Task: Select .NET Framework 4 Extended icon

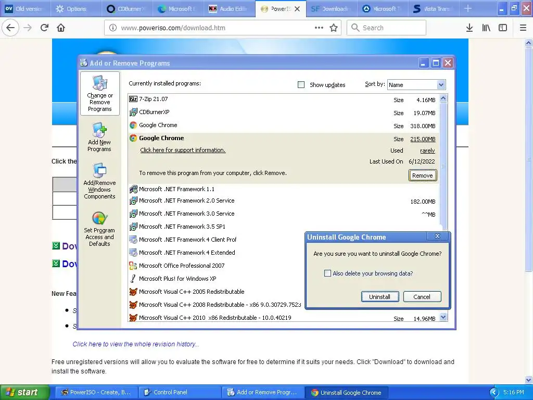Action: point(133,253)
